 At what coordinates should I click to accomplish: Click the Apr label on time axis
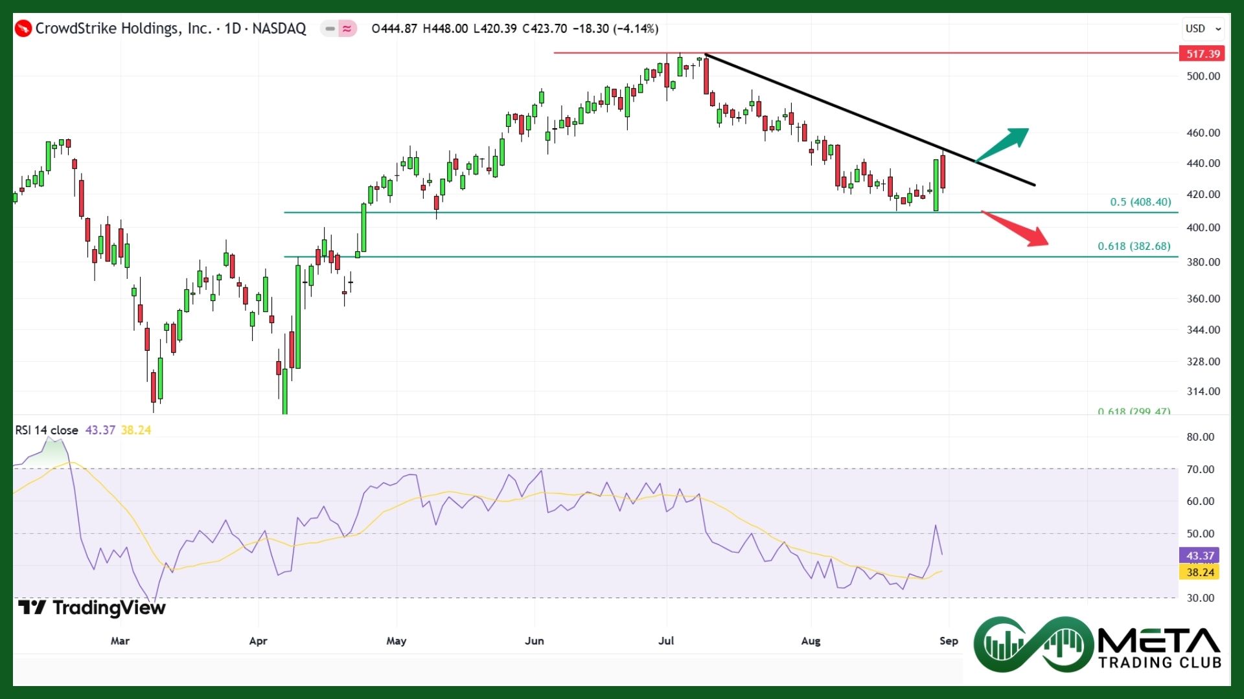pos(258,641)
